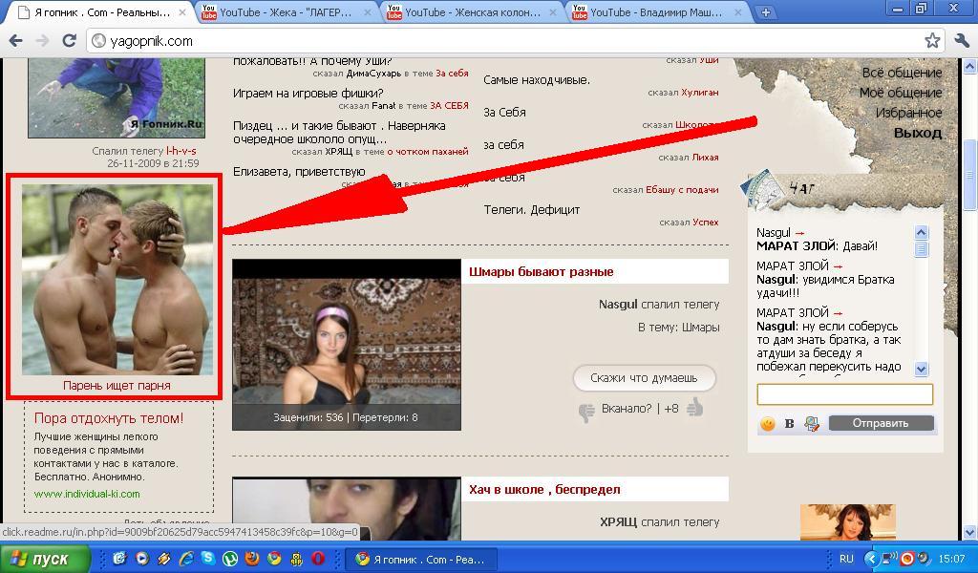Send chat message with Отправить button

[x=881, y=423]
